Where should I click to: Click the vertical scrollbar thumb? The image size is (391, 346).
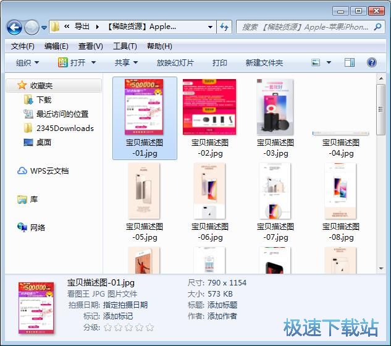381,109
